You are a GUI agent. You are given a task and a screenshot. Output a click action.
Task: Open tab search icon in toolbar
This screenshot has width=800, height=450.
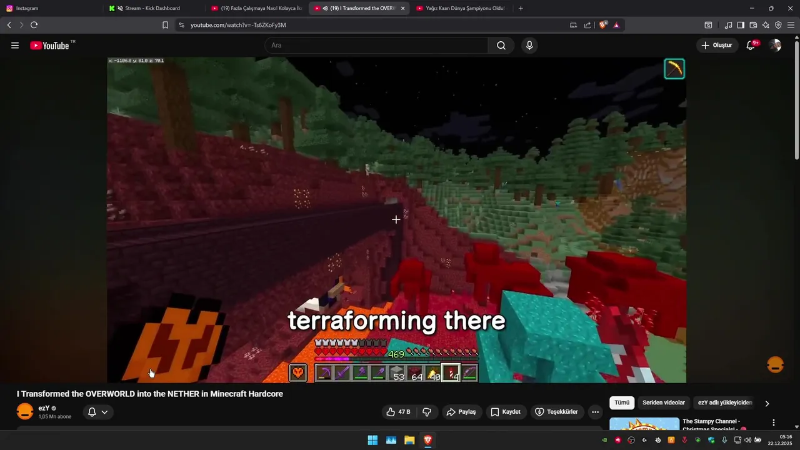(708, 25)
